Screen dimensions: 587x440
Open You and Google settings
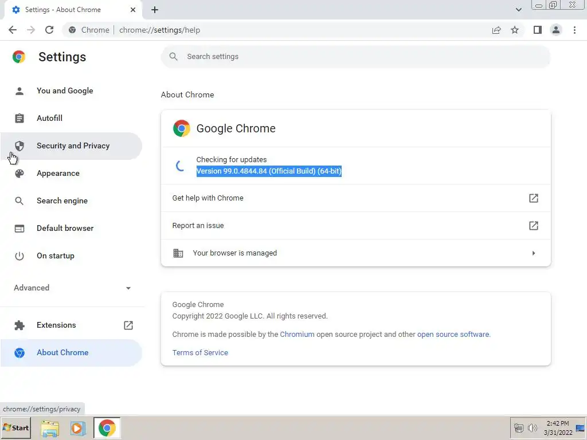coord(71,91)
